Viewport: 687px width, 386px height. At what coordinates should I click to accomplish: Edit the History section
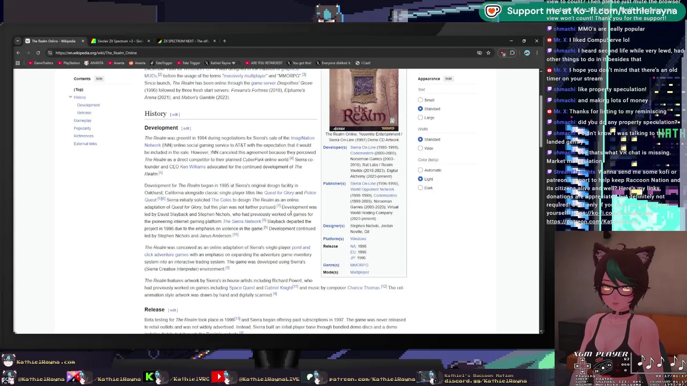pos(175,114)
